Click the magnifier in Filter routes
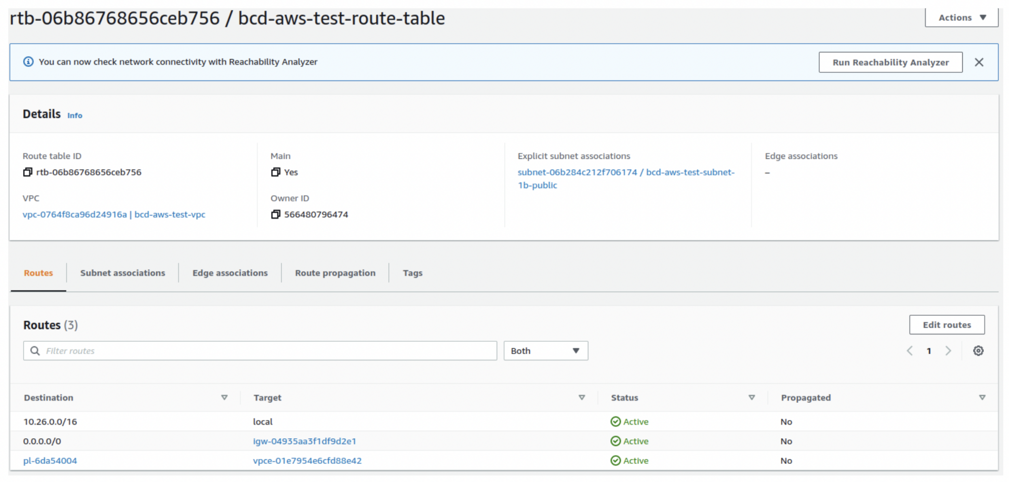This screenshot has width=1009, height=482. [x=34, y=350]
